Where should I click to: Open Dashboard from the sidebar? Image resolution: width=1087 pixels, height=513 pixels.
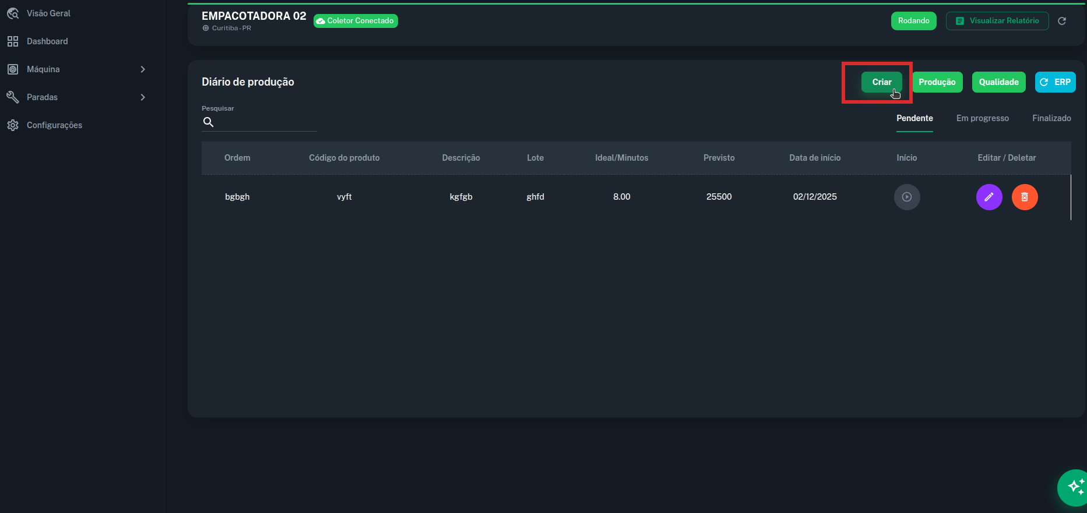[47, 41]
